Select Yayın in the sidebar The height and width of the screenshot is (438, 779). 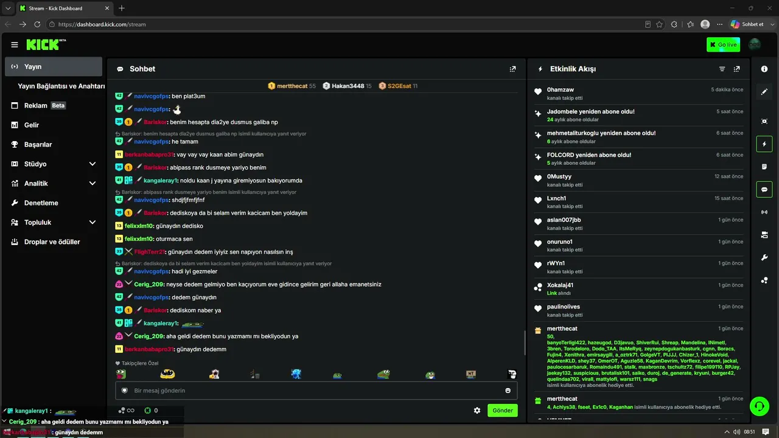coord(54,66)
